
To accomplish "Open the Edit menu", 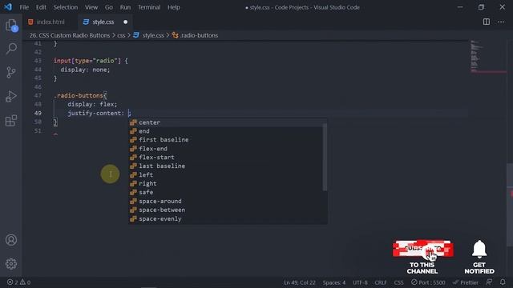I will (41, 7).
